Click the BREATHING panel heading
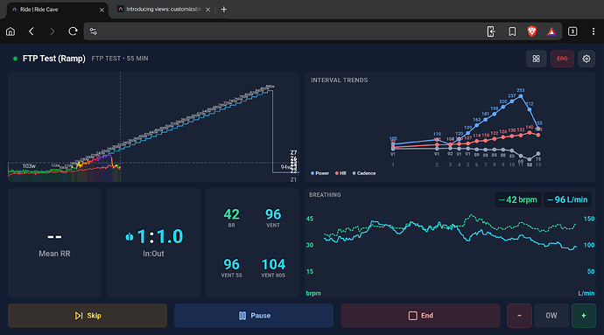Screen dimensions: 604x335 [x=325, y=195]
